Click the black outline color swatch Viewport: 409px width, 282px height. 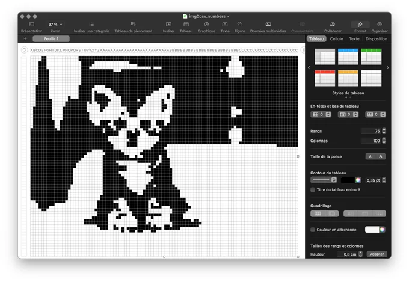click(x=348, y=180)
